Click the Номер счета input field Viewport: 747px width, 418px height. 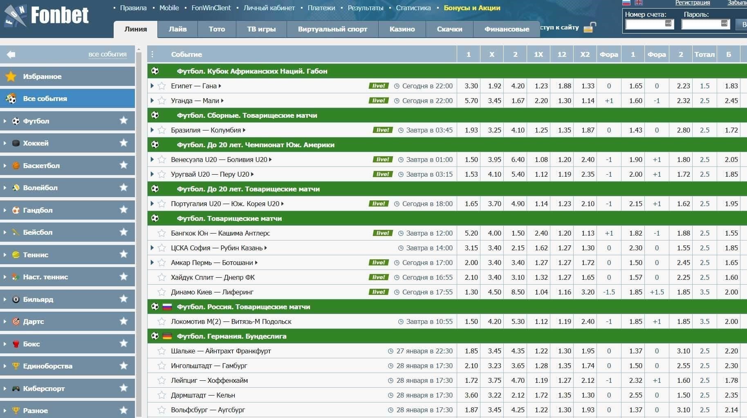[x=649, y=24]
